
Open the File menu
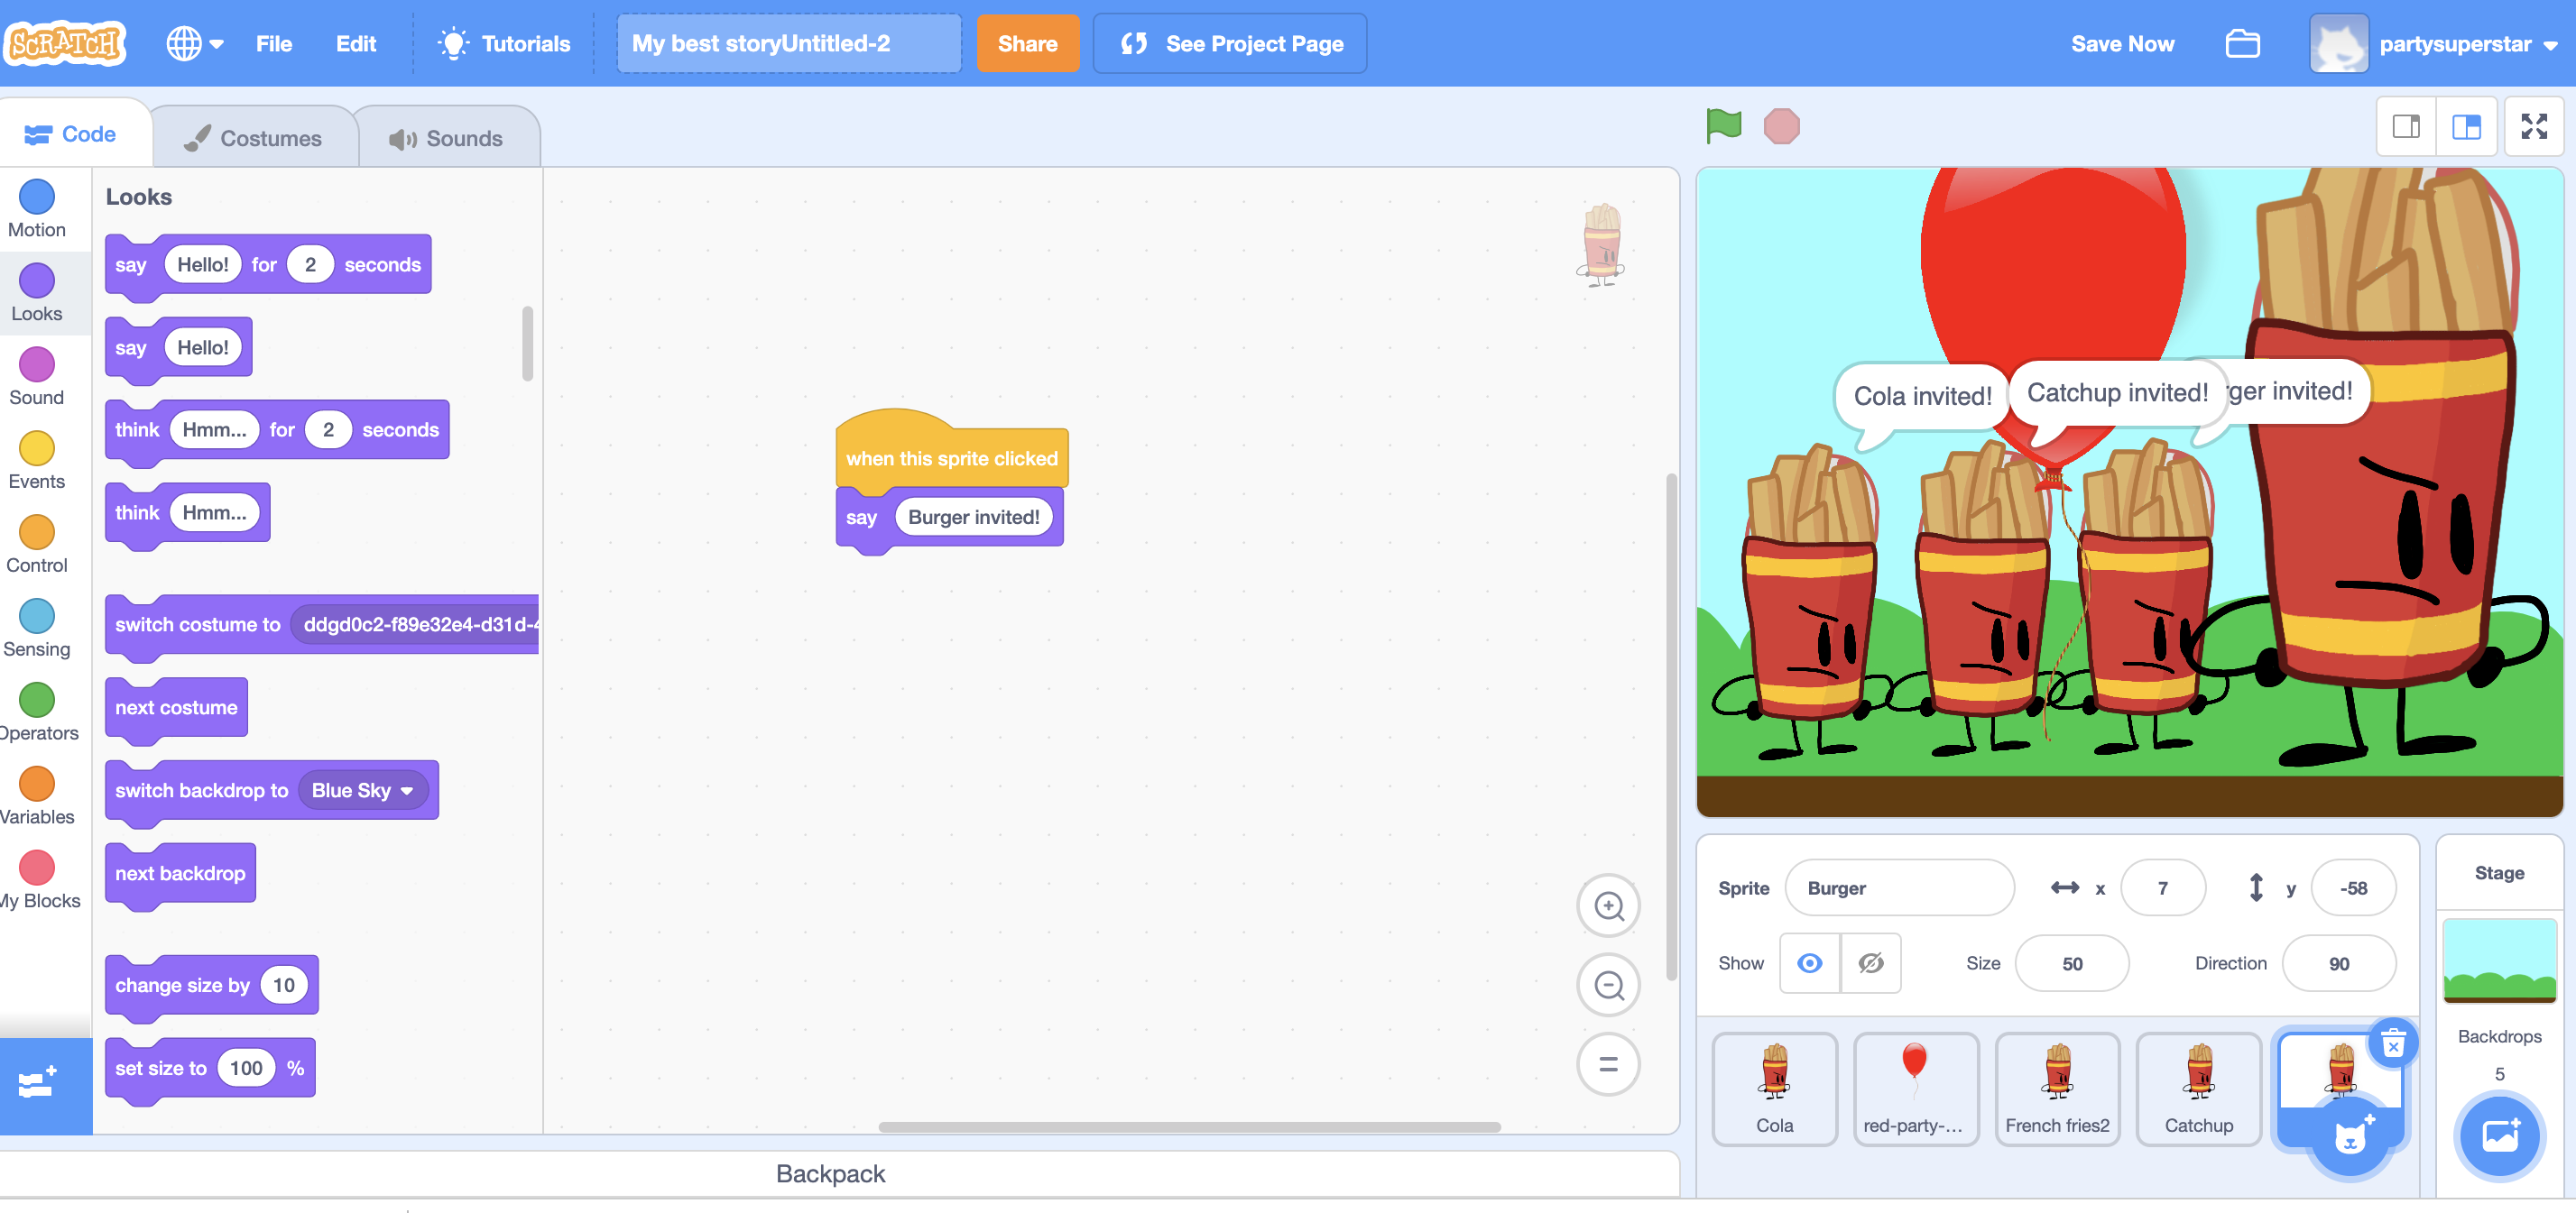273,44
